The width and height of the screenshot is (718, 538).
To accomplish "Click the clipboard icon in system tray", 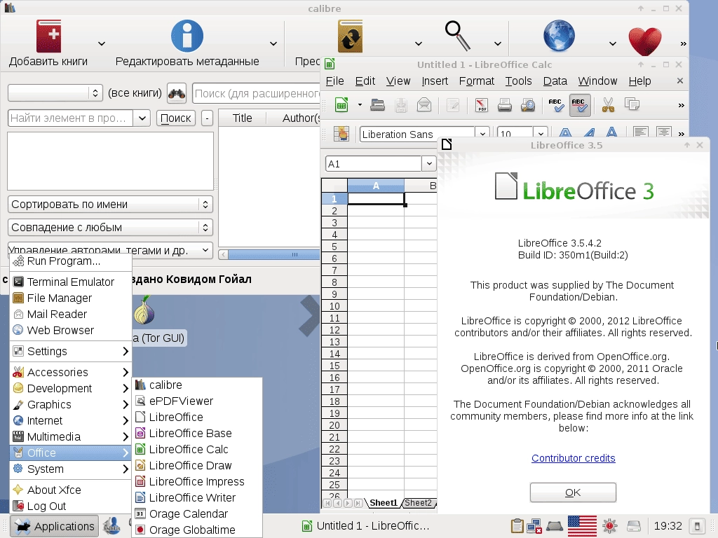I will [x=517, y=526].
